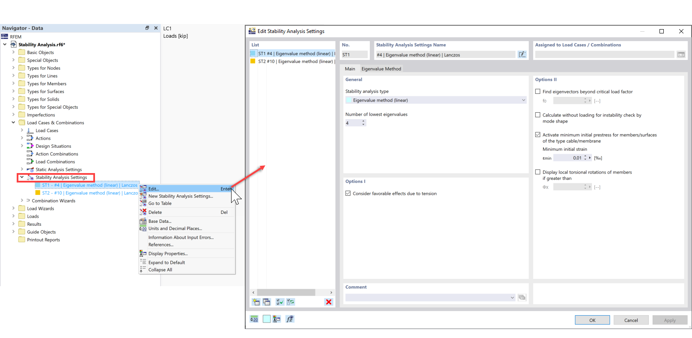The height and width of the screenshot is (338, 692).
Task: Click the copy settings icon under the List
Action: (267, 302)
